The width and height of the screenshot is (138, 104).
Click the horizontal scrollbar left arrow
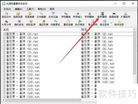(4, 100)
